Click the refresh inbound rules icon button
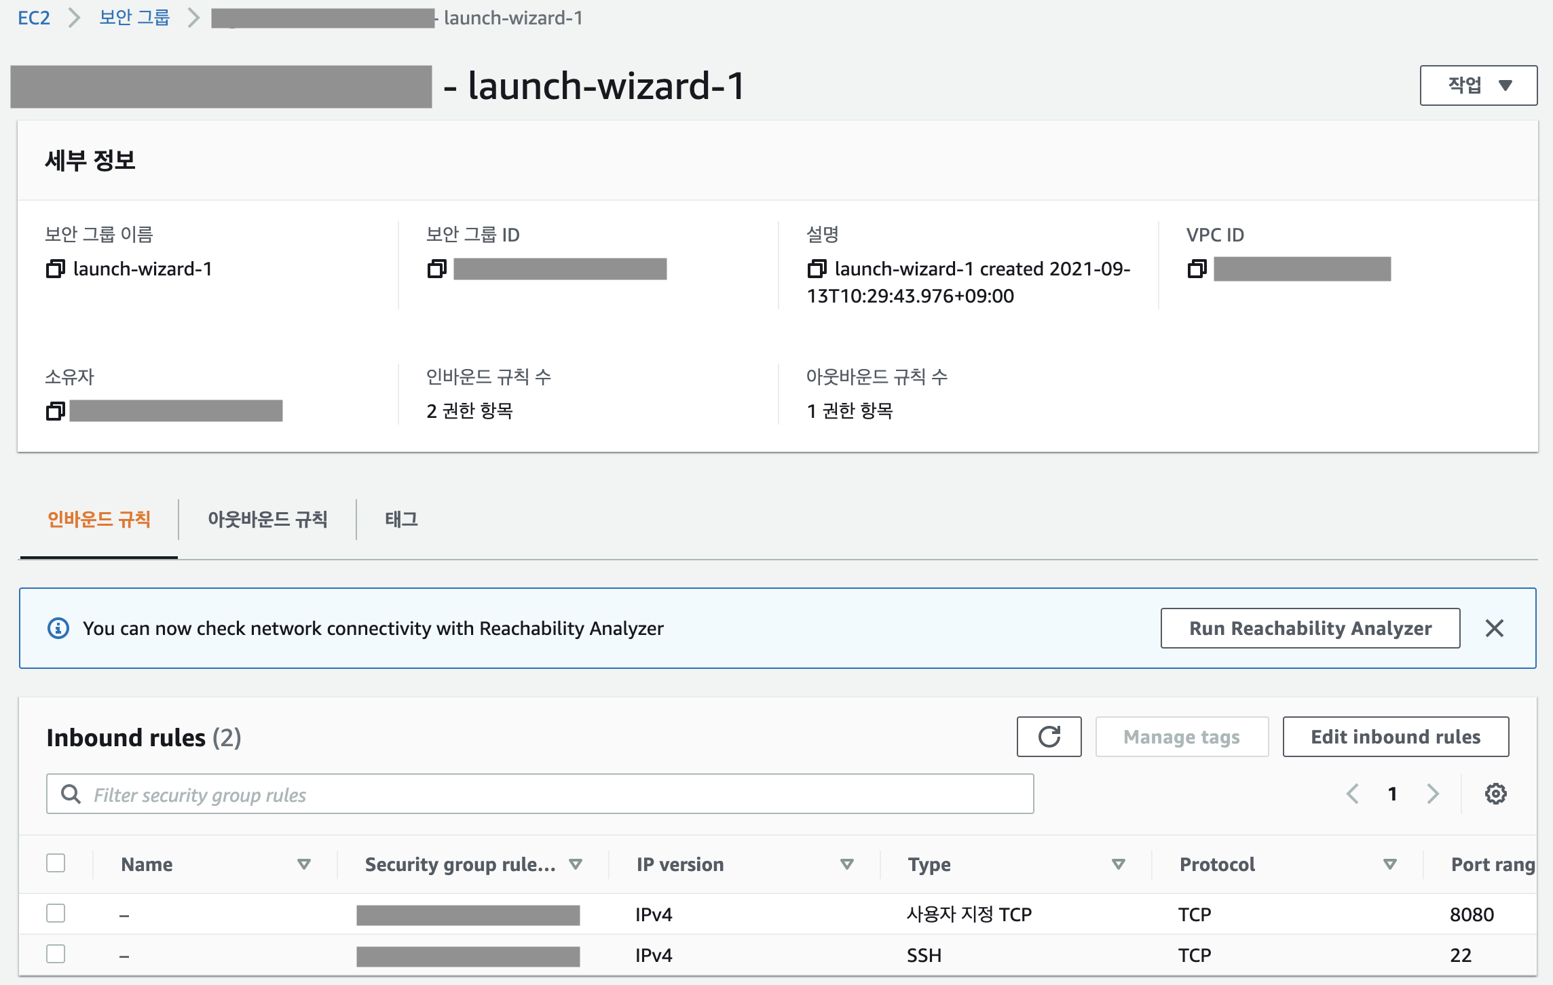This screenshot has height=985, width=1553. (x=1049, y=737)
